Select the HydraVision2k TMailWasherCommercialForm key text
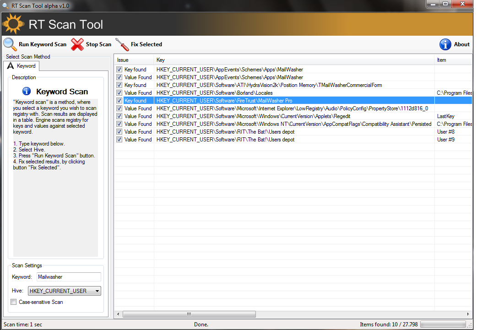This screenshot has width=504, height=330. point(269,85)
